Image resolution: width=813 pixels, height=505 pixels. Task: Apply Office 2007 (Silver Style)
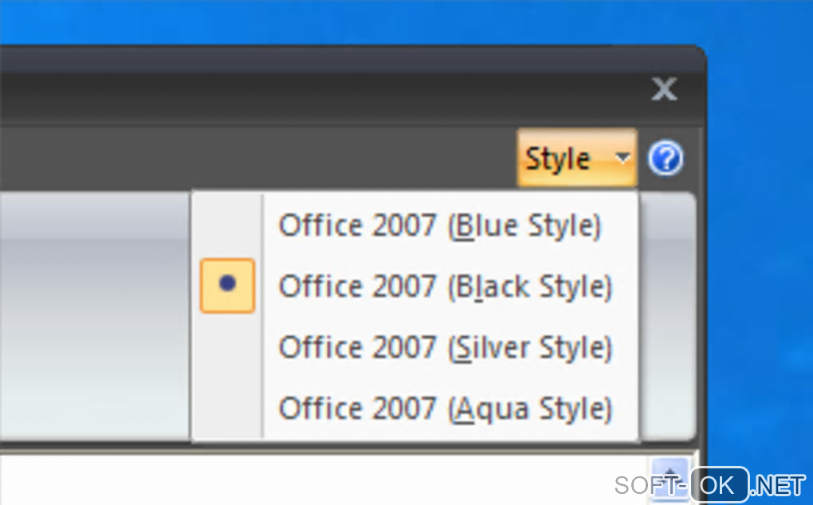445,347
